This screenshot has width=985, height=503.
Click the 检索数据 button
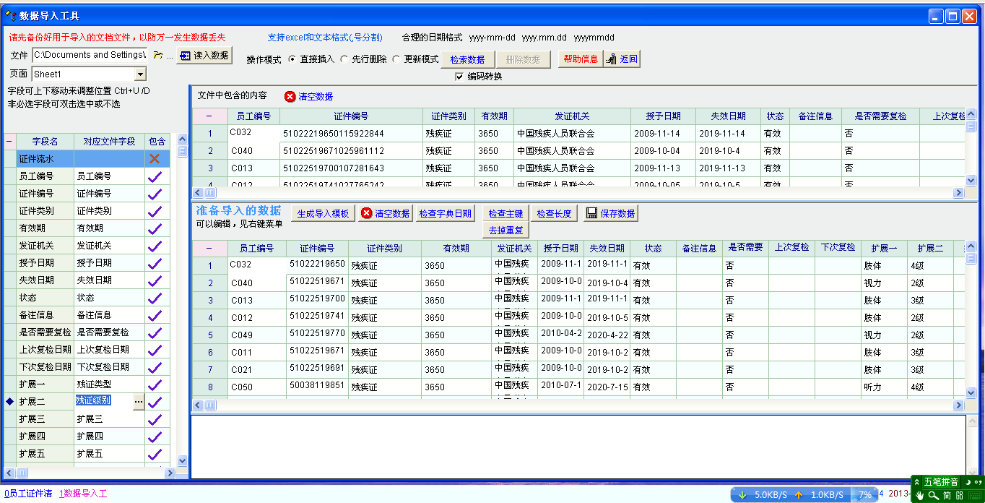point(467,59)
